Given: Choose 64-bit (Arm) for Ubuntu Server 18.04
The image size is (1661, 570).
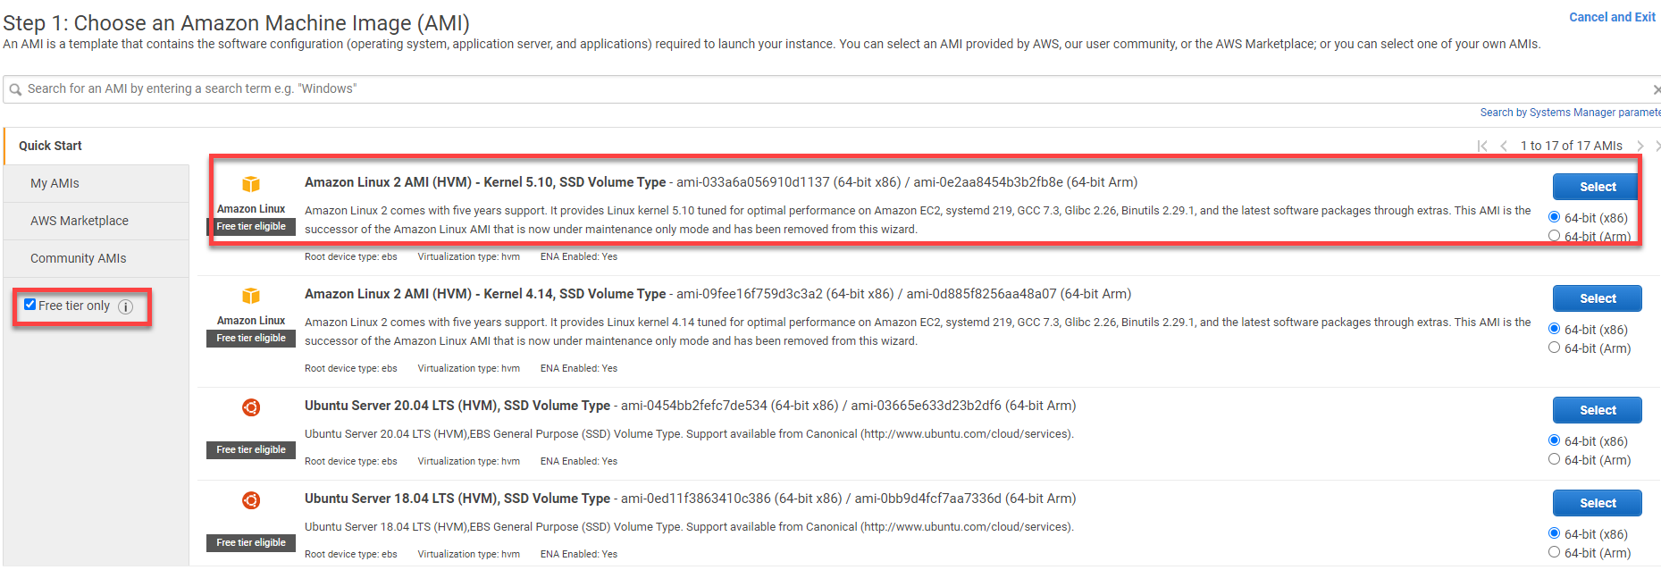Looking at the screenshot, I should click(x=1554, y=552).
